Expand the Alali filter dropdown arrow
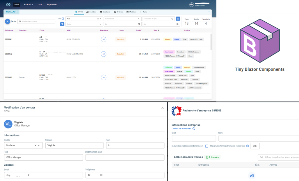The image size is (299, 181). tap(101, 19)
